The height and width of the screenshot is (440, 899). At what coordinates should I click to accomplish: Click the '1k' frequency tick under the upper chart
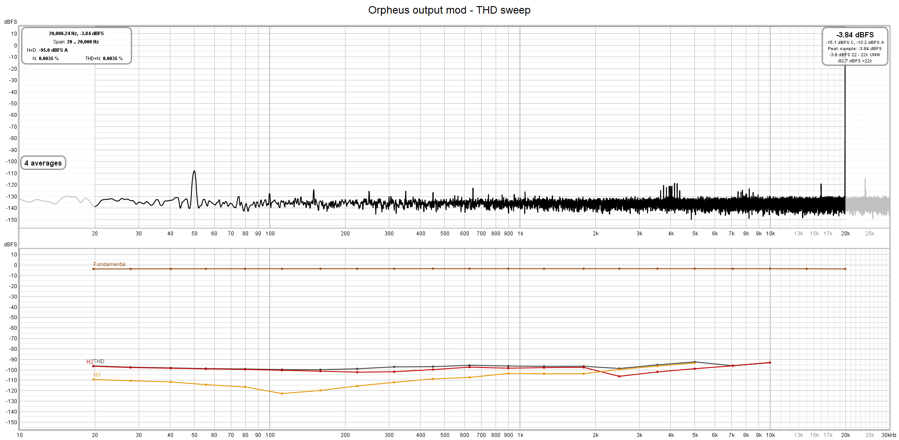520,234
